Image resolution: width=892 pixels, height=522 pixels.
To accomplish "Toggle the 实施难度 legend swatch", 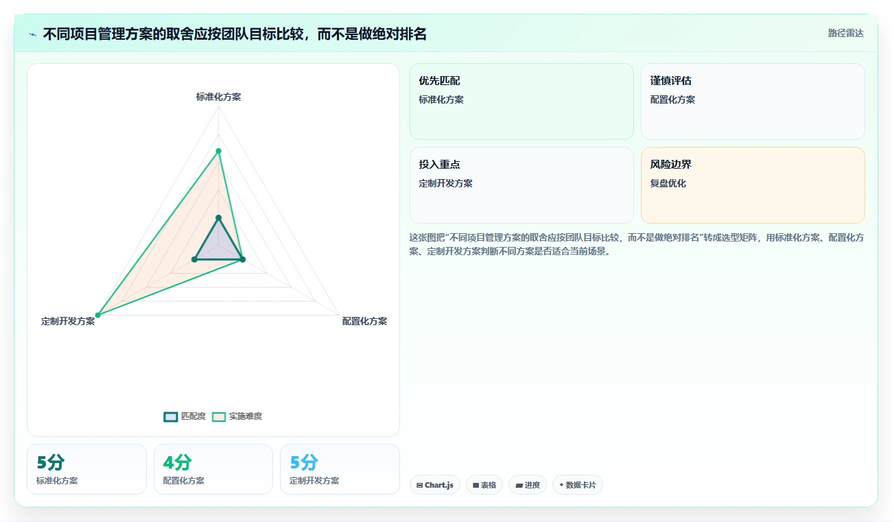I will 219,416.
